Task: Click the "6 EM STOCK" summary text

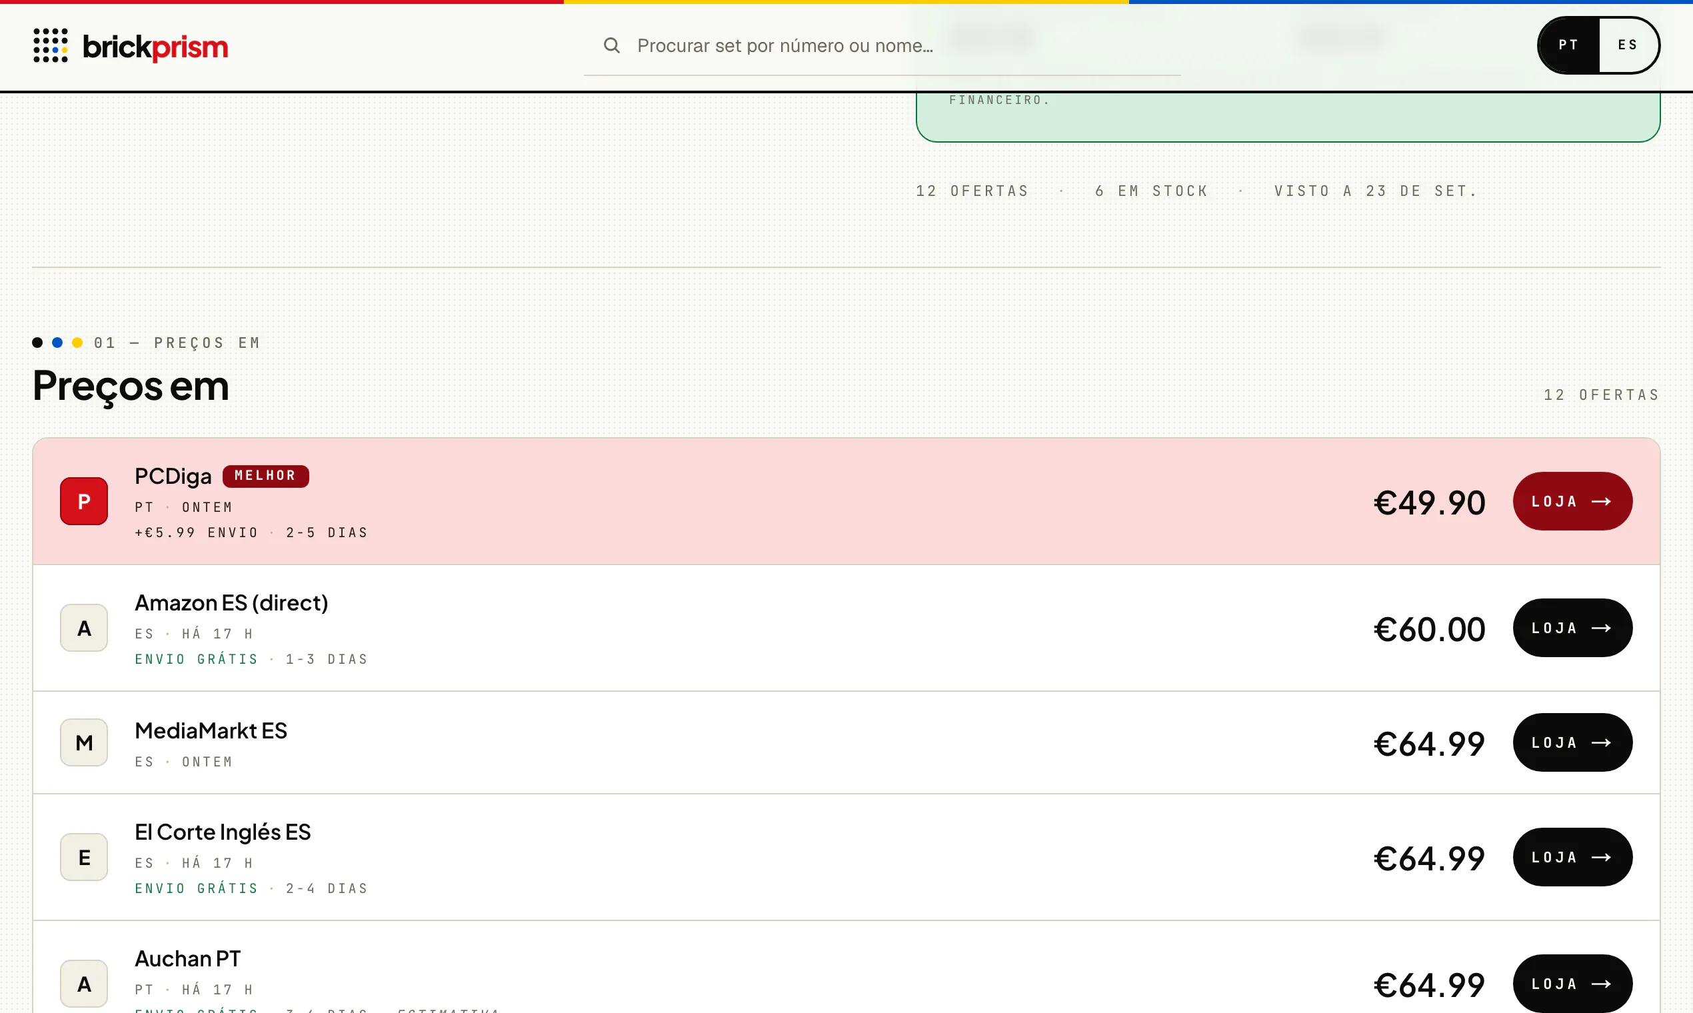Action: point(1152,191)
